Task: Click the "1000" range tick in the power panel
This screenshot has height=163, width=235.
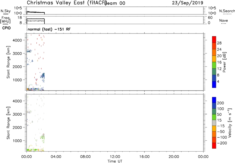Action: pos(17,80)
